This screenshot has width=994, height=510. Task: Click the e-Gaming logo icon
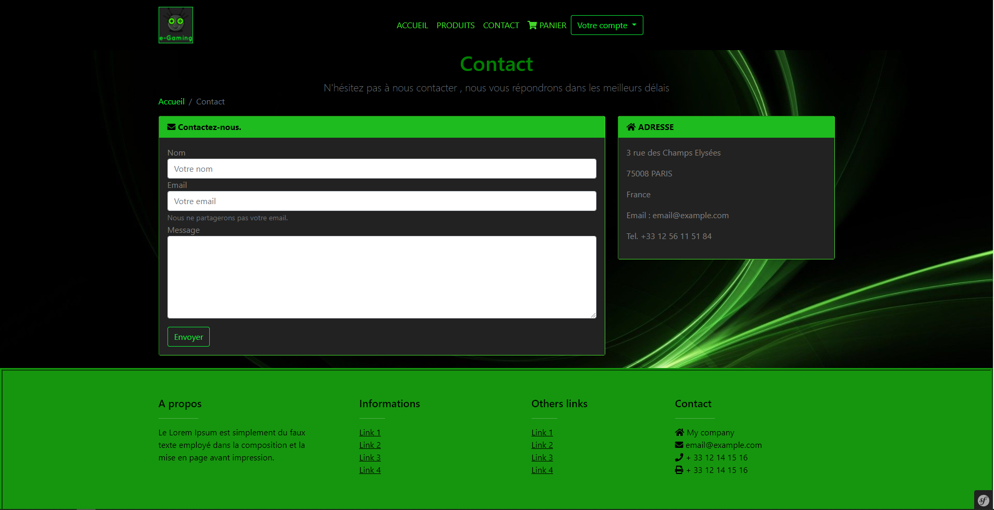175,25
